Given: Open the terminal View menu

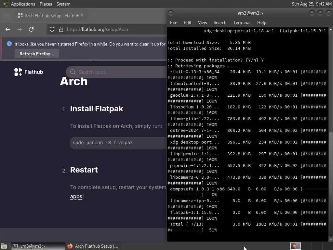Looking at the screenshot, I should click(202, 22).
